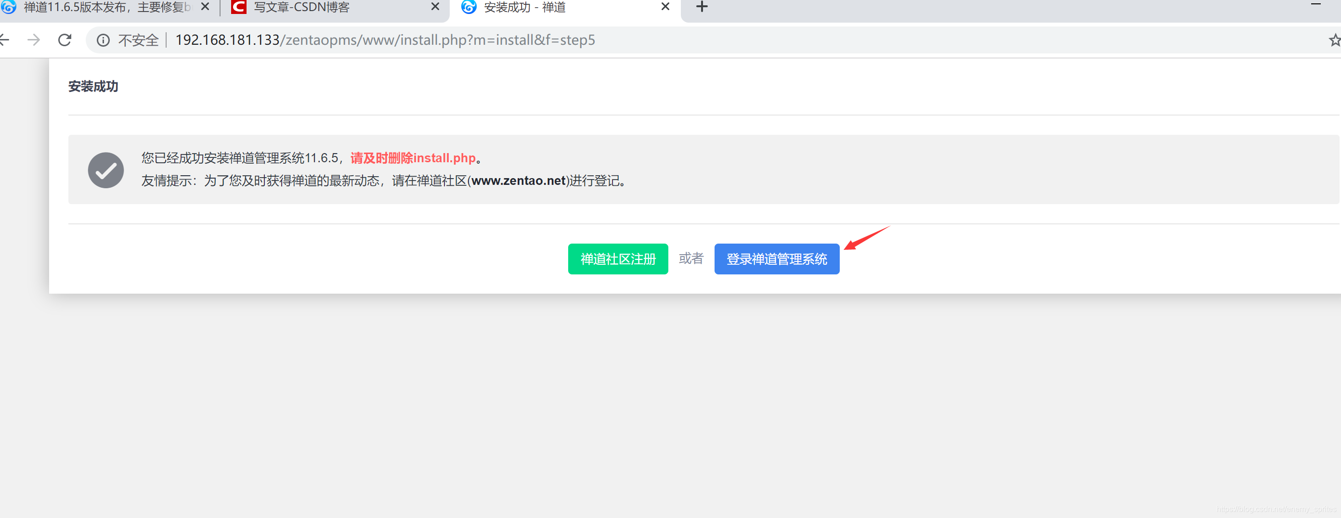Screen dimensions: 1341x518
Task: Open site info via the 不安全 icon
Action: 103,40
